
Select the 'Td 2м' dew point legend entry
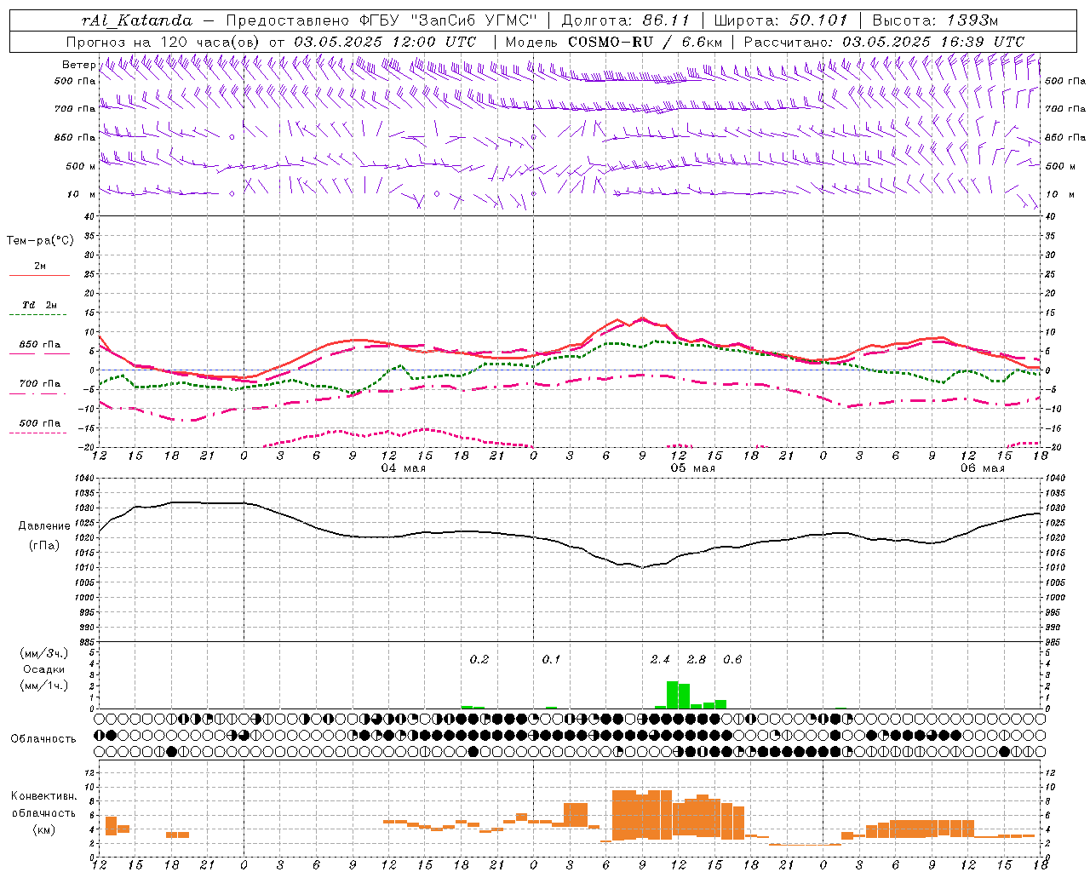[x=40, y=305]
